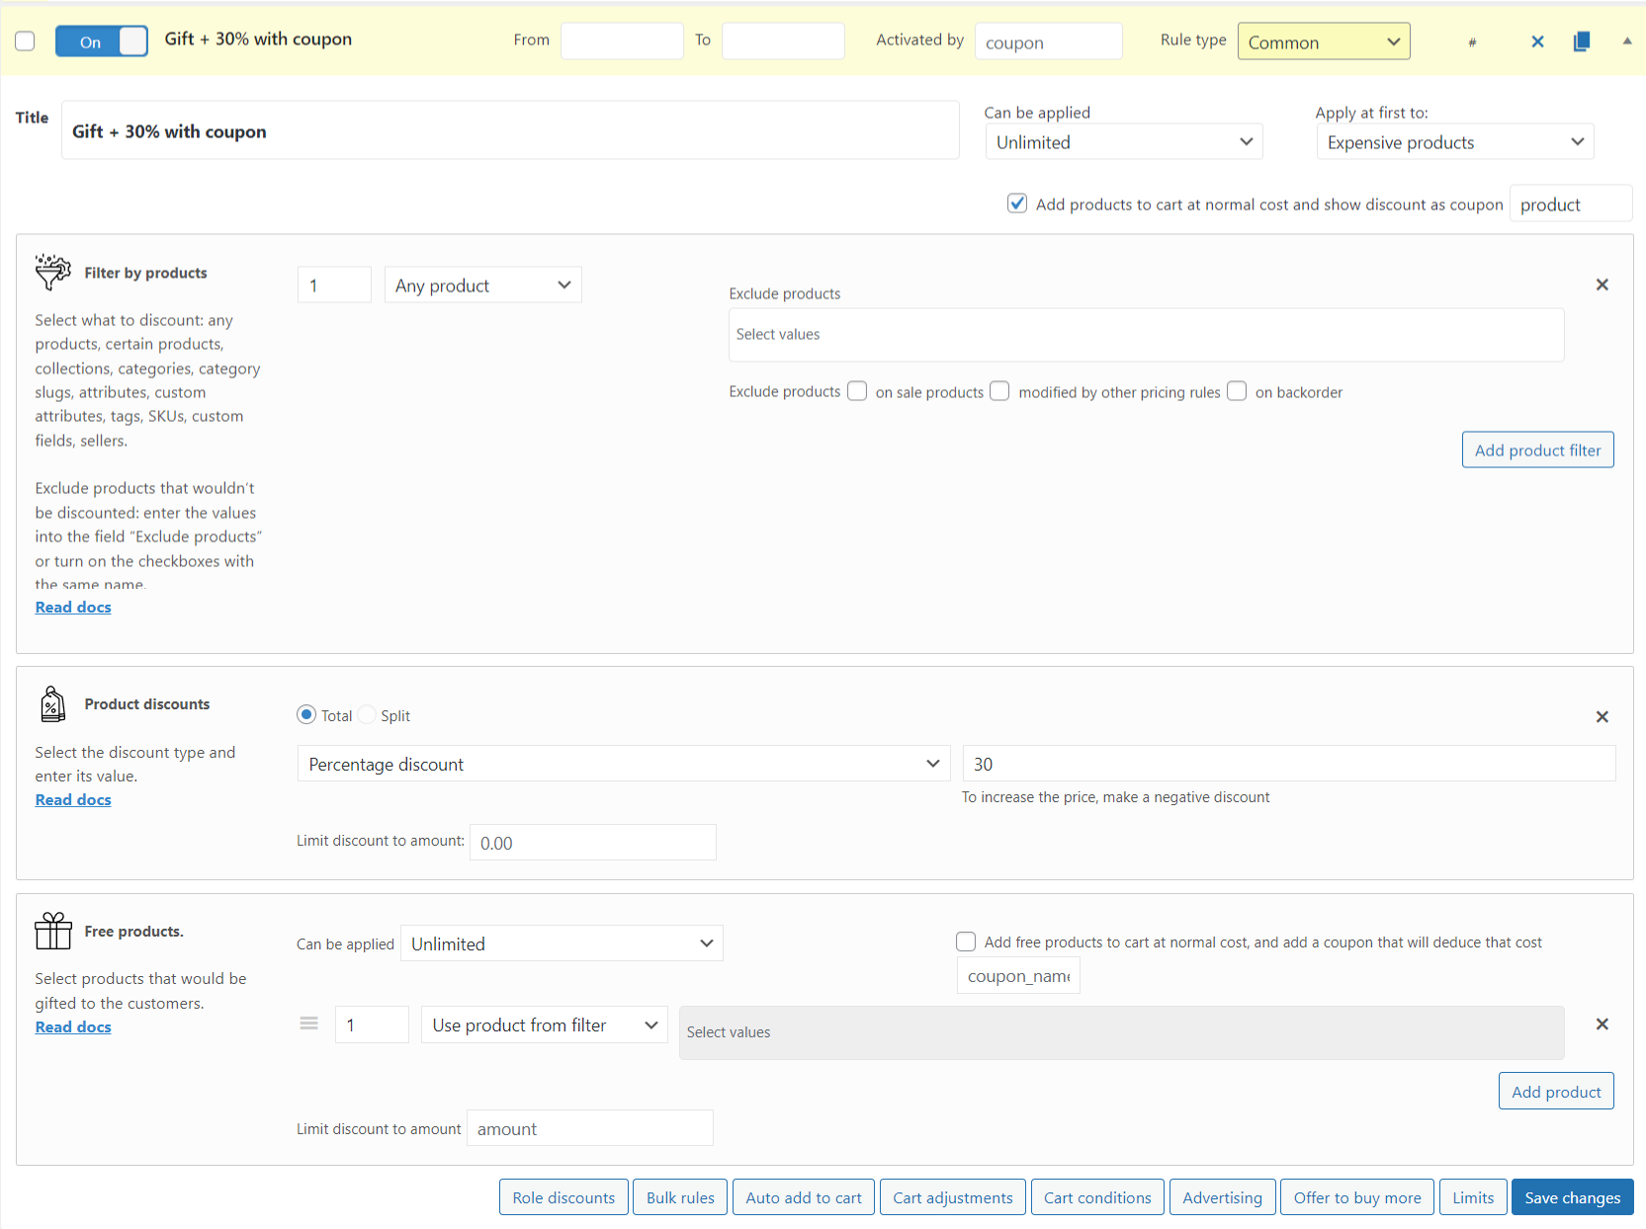Check add free products at normal cost
The width and height of the screenshot is (1646, 1229).
click(x=966, y=942)
